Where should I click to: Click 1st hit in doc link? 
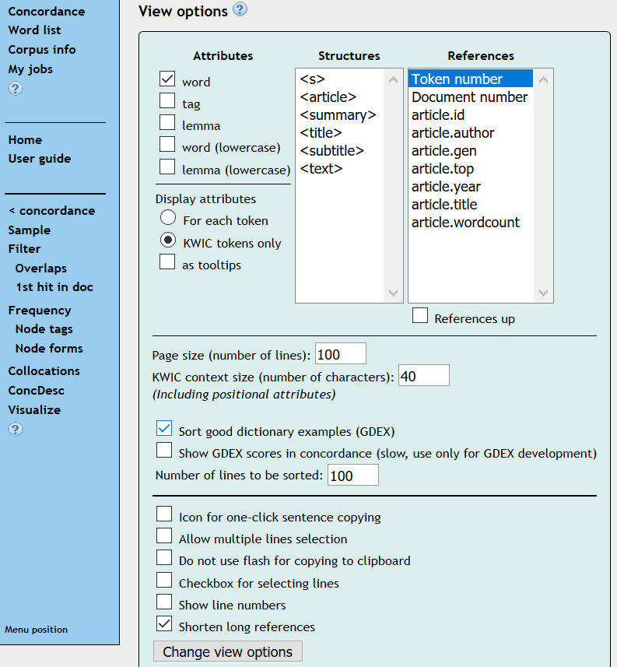click(x=54, y=286)
